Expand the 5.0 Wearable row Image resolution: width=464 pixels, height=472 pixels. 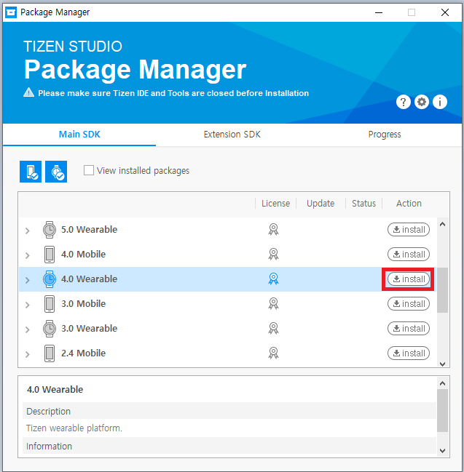point(28,231)
